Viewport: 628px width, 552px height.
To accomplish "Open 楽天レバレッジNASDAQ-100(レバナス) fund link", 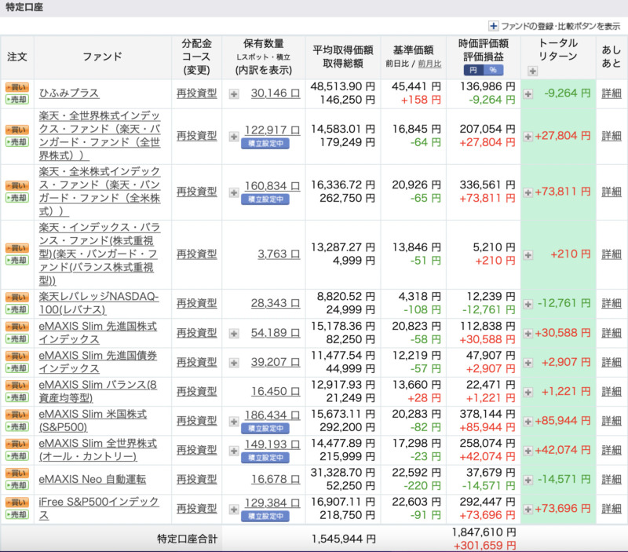I will 99,303.
